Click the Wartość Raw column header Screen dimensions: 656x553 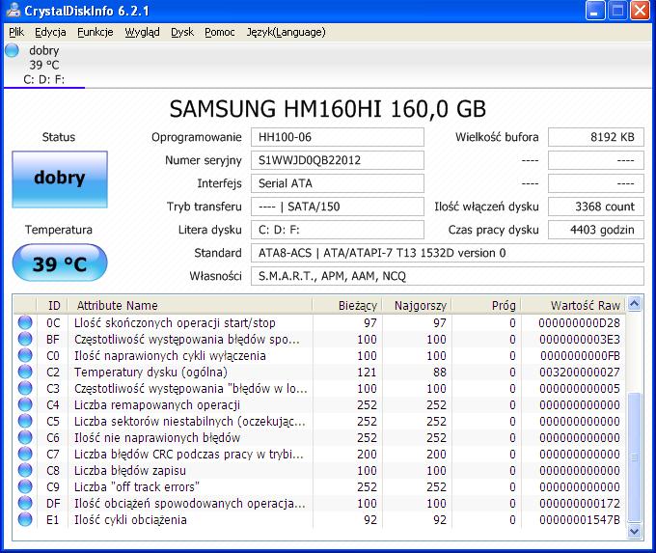coord(573,306)
